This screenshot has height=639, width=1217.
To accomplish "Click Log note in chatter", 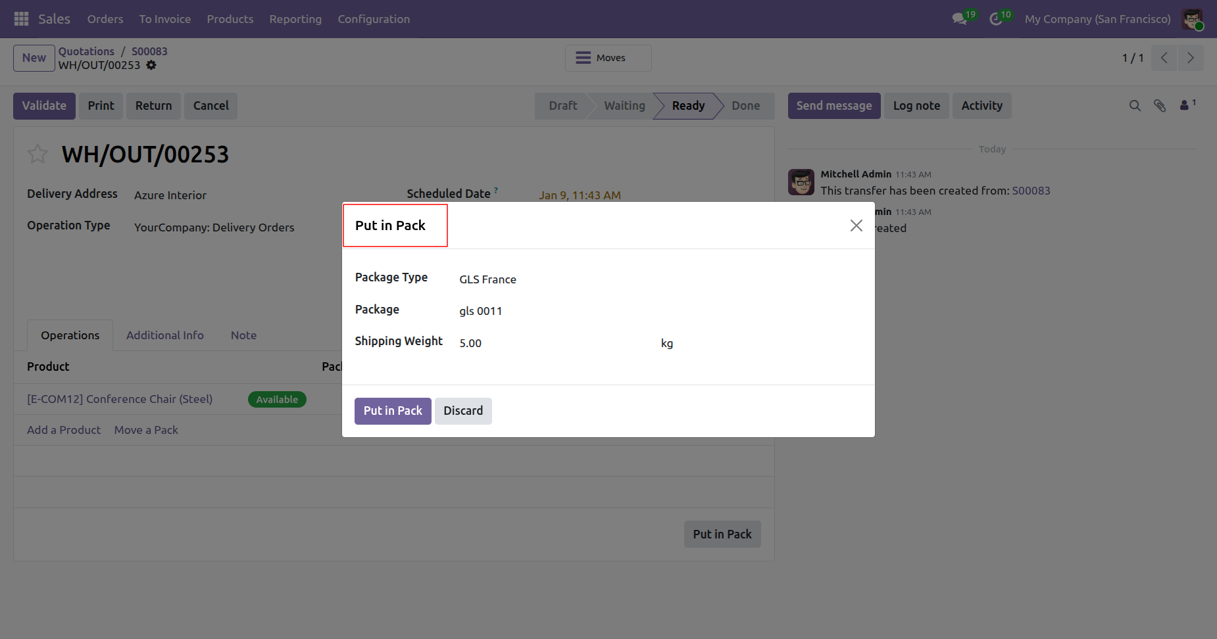I will [x=916, y=106].
